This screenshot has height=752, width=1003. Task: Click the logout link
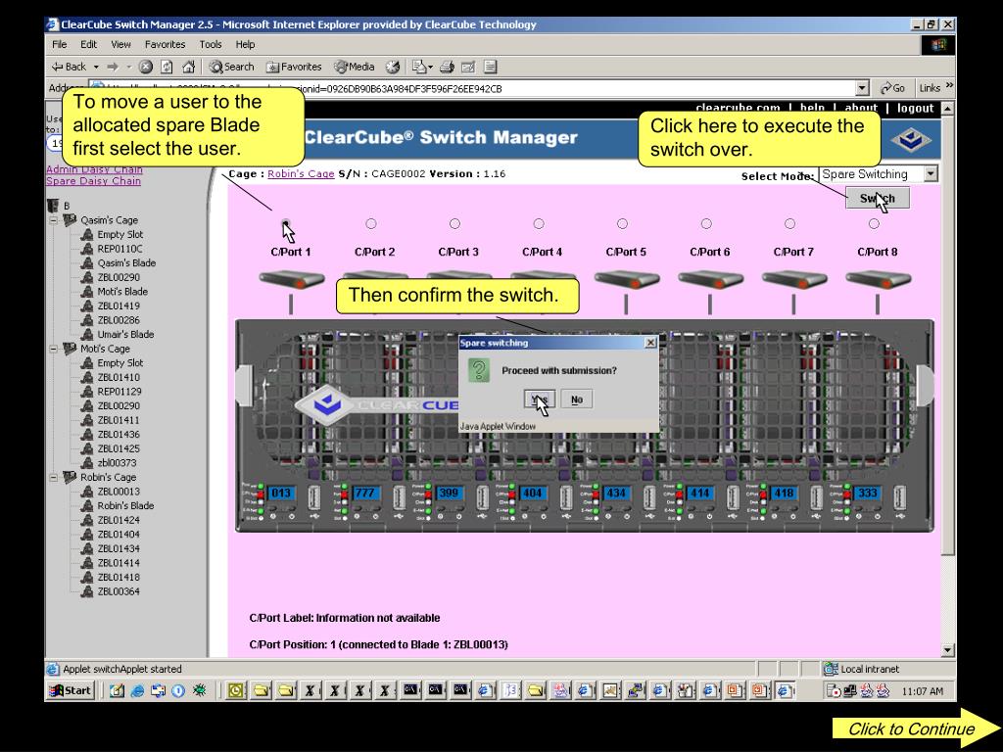[916, 108]
